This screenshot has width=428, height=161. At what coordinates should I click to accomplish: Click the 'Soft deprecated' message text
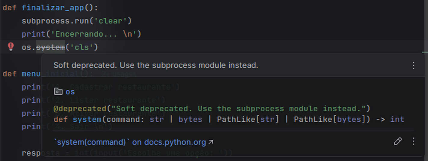point(156,65)
